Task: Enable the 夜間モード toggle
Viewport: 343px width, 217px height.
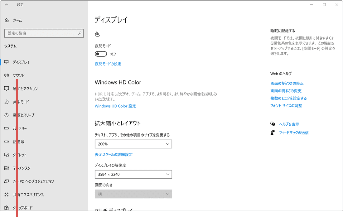Action: (x=101, y=54)
